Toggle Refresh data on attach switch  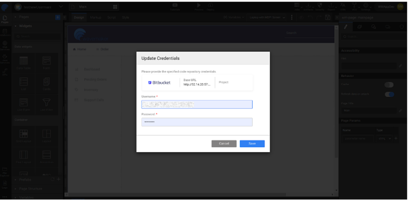click(x=389, y=94)
